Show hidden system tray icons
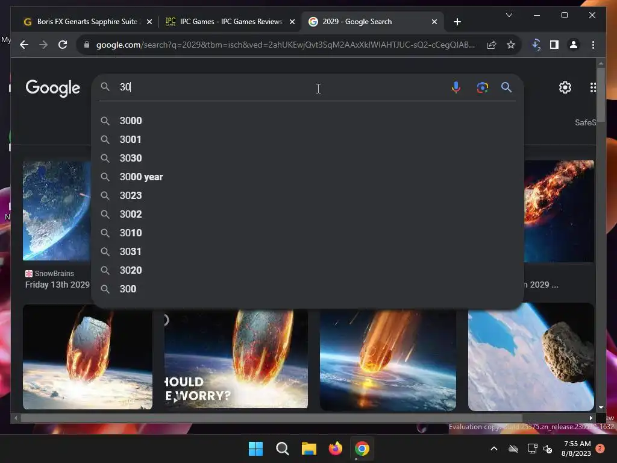Image resolution: width=617 pixels, height=463 pixels. (x=494, y=449)
